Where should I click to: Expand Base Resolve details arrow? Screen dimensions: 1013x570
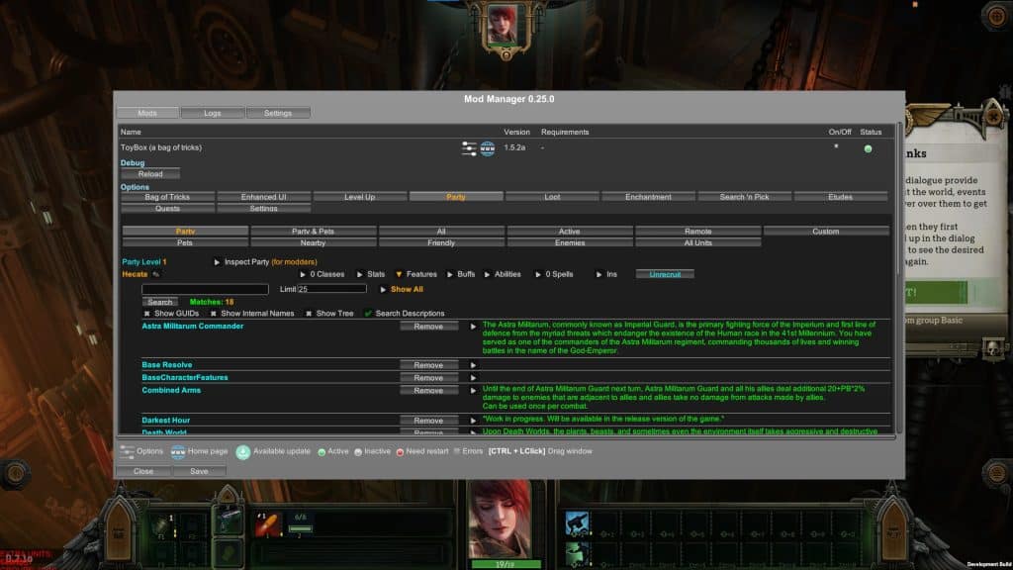pyautogui.click(x=473, y=366)
